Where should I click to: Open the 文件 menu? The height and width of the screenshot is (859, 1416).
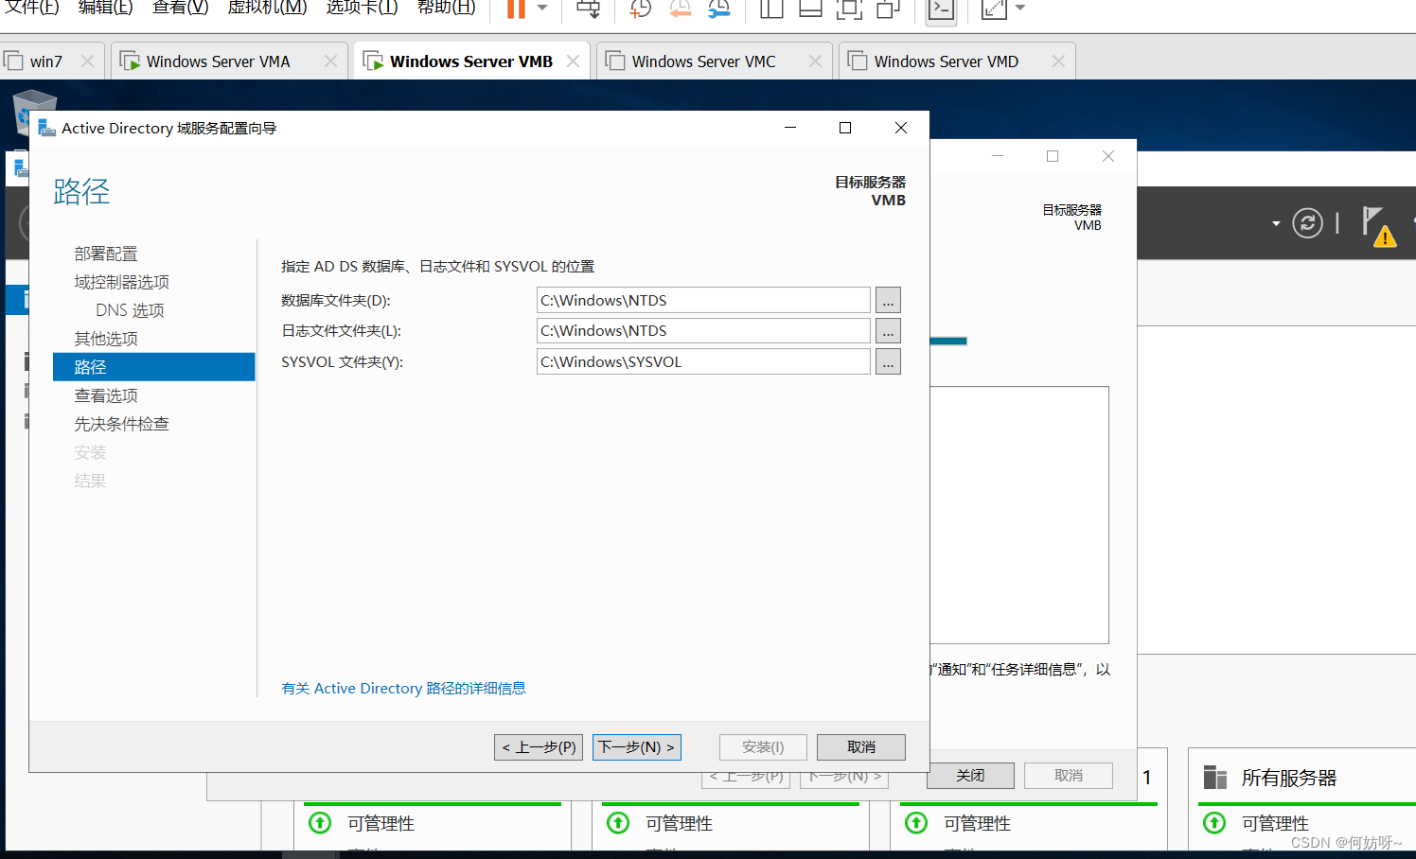32,8
